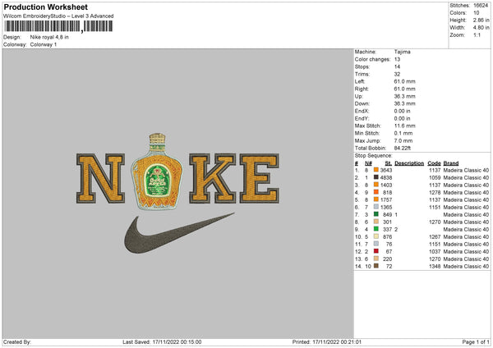Click the orange swatch in stop row 5
The image size is (493, 348).
[376, 199]
